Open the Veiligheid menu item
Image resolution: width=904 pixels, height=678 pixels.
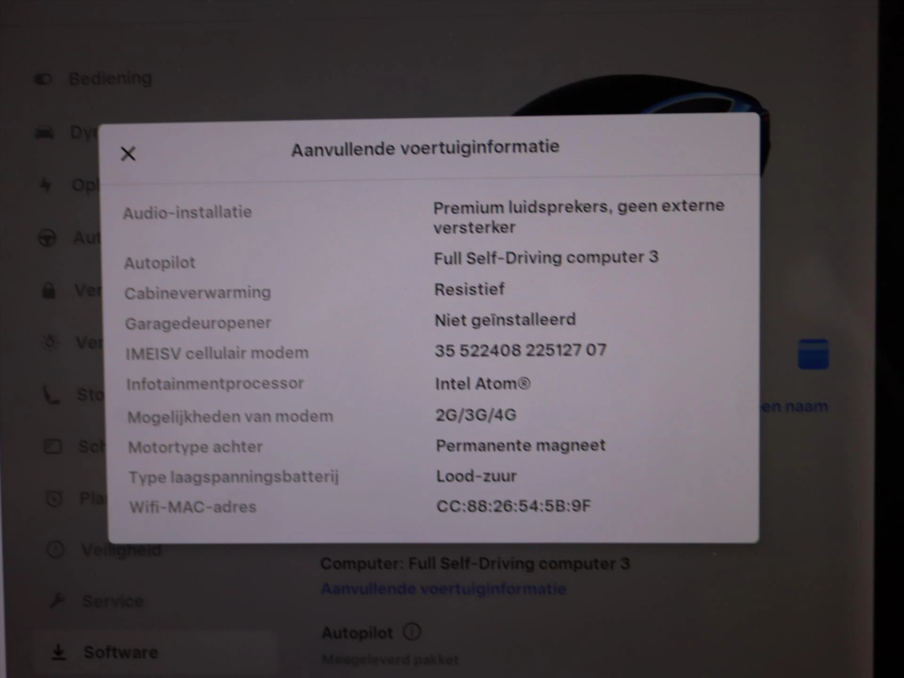click(121, 549)
